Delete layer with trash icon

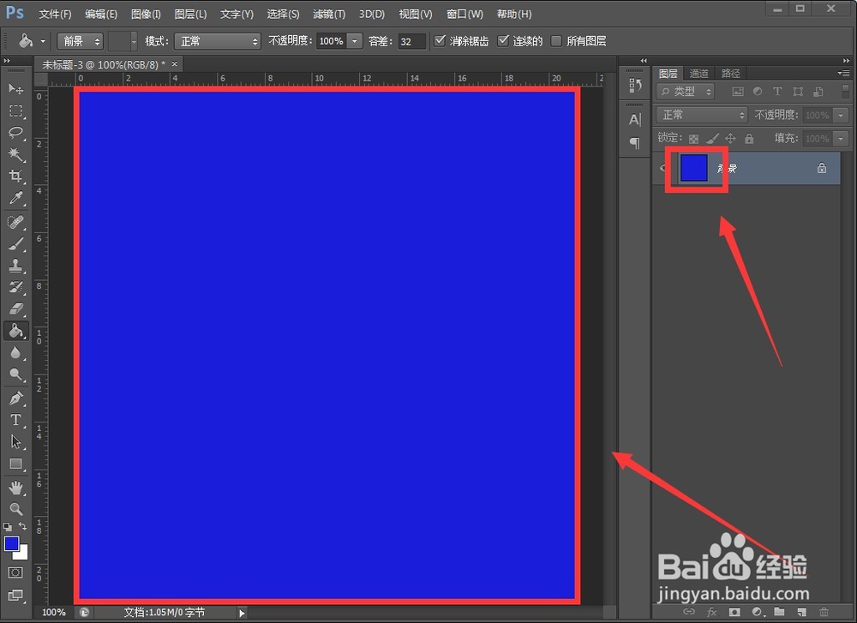[824, 612]
